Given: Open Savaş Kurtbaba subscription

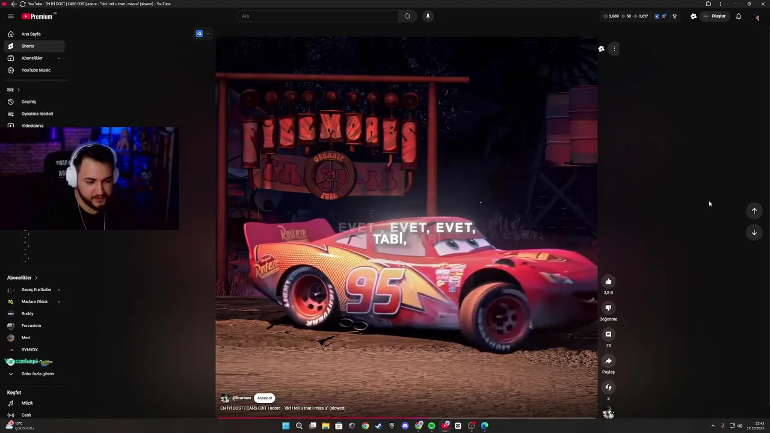Looking at the screenshot, I should click(x=34, y=290).
